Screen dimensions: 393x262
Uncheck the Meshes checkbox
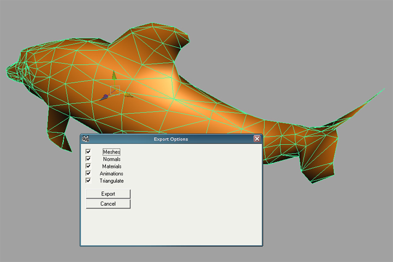(x=88, y=151)
